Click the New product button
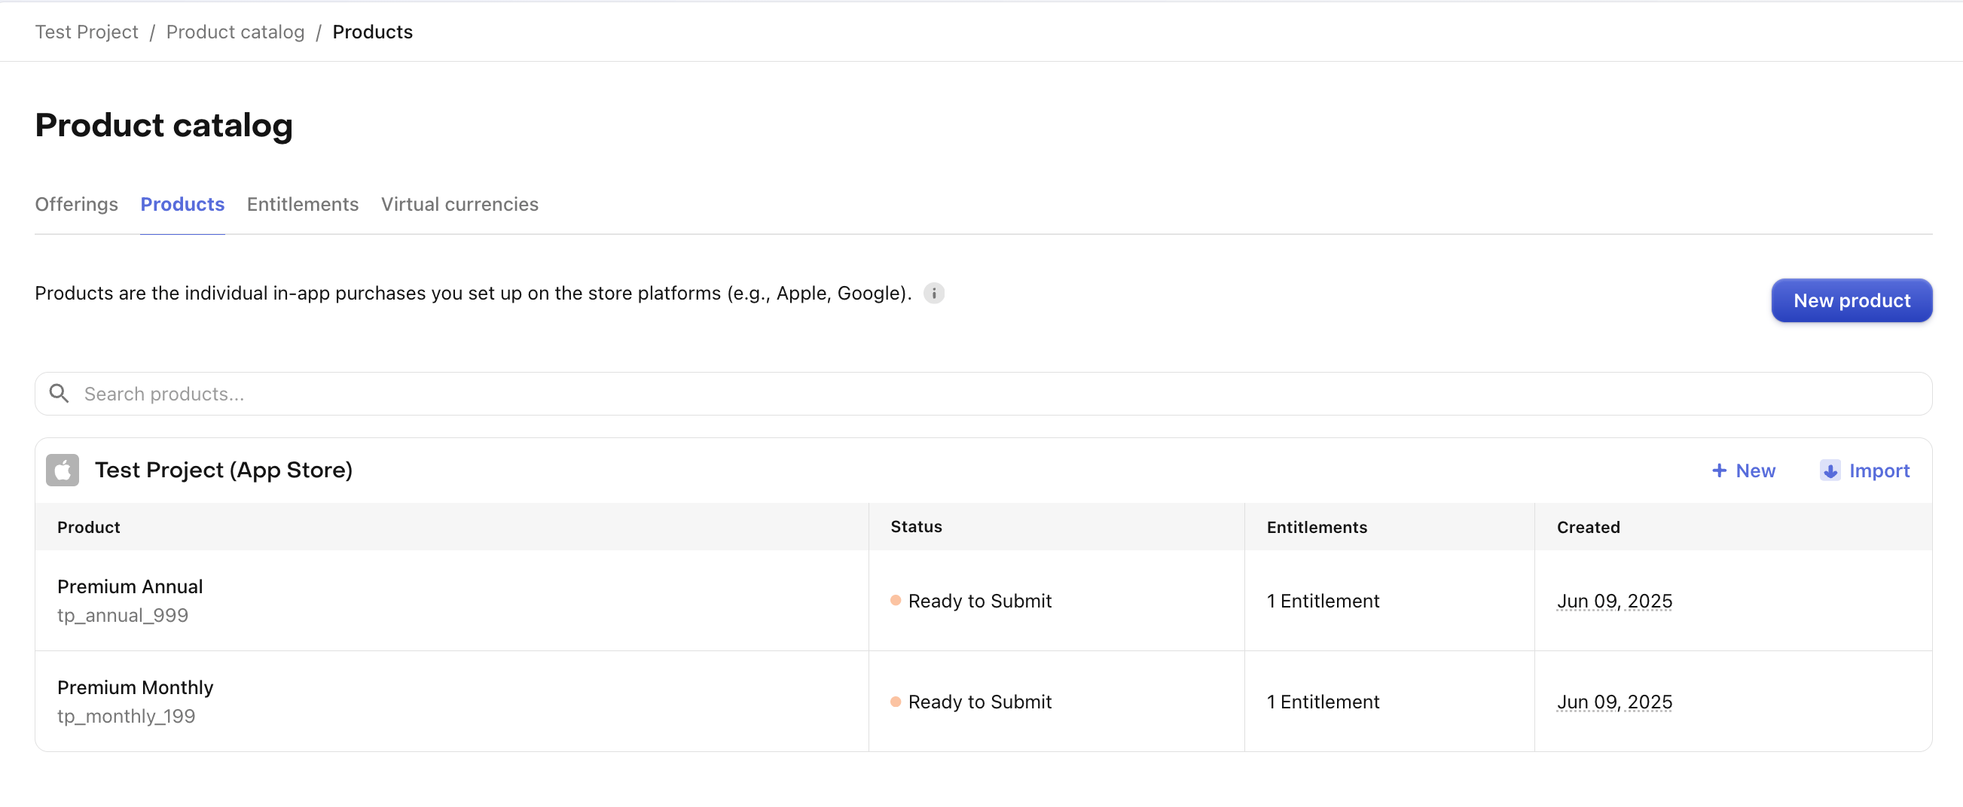 point(1852,300)
